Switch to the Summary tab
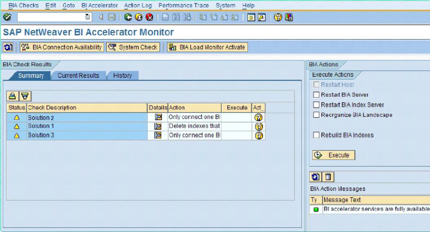This screenshot has height=232, width=430. click(x=31, y=76)
